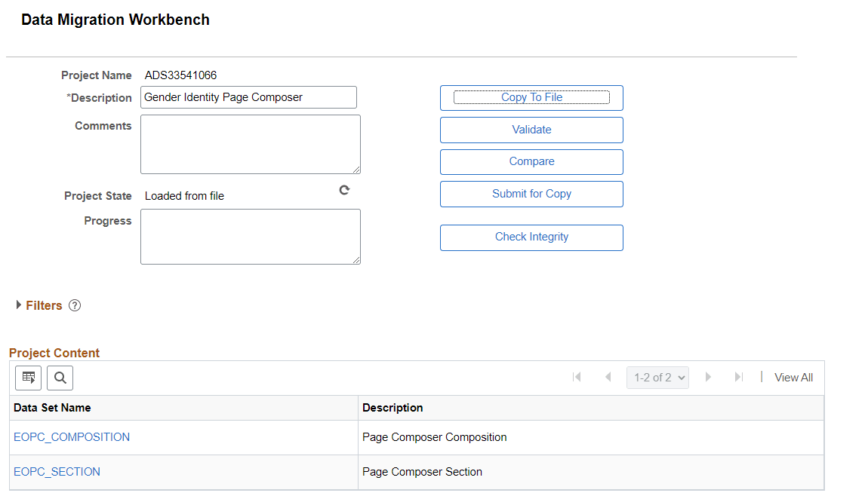Go to the next page arrow
The height and width of the screenshot is (499, 865).
click(708, 377)
